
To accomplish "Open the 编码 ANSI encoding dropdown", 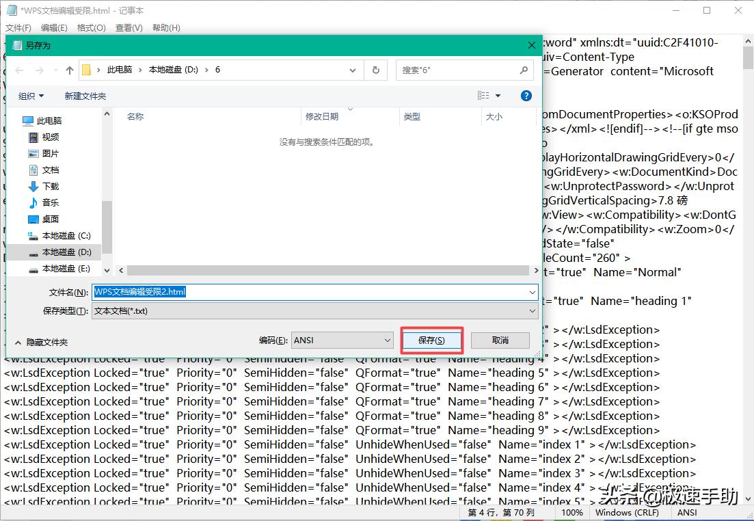I will click(342, 340).
